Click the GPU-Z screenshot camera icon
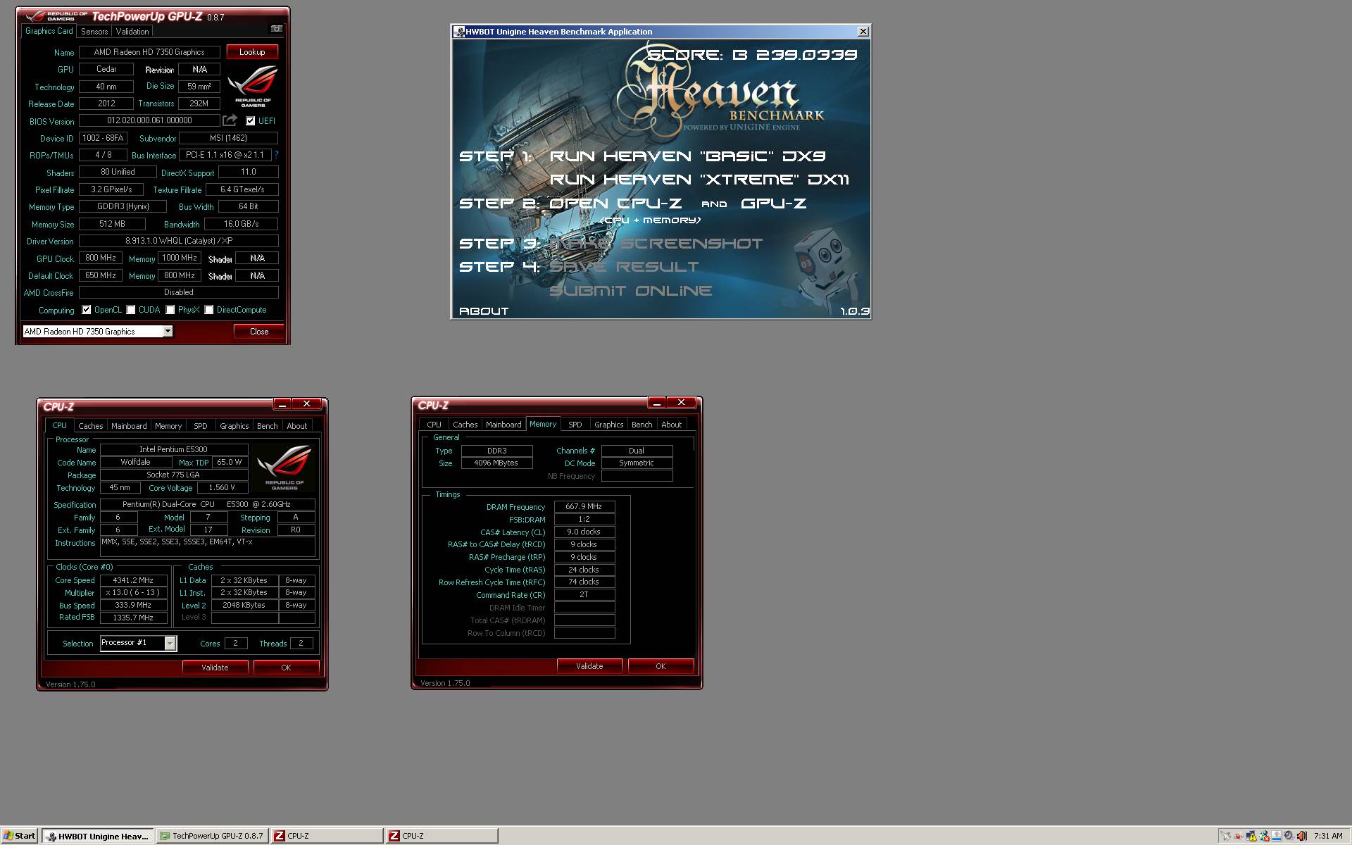1352x845 pixels. (x=277, y=29)
